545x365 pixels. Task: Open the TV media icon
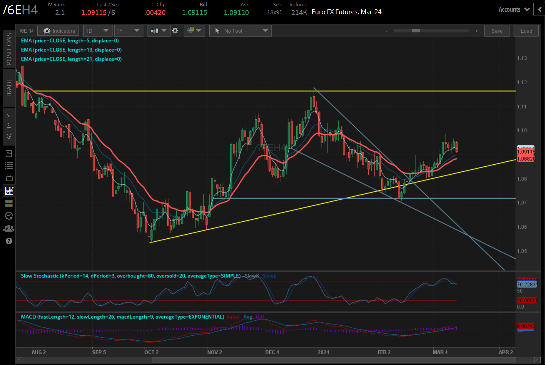coord(9,178)
